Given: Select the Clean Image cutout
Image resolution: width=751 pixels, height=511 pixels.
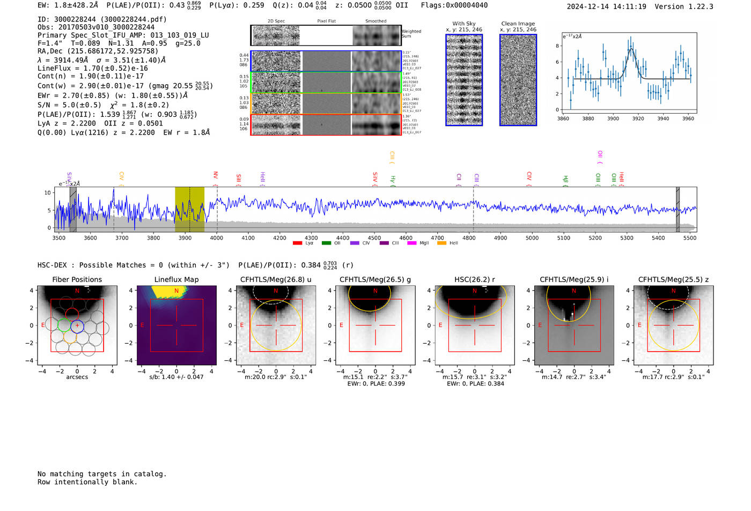Looking at the screenshot, I should click(518, 80).
